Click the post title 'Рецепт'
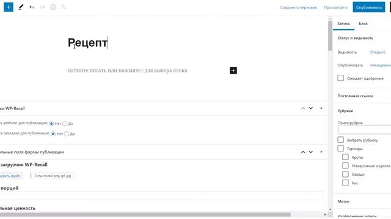 point(87,43)
